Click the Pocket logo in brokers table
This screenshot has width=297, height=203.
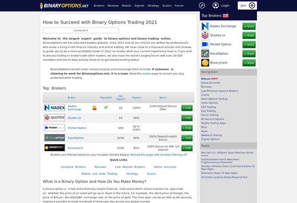point(54,128)
